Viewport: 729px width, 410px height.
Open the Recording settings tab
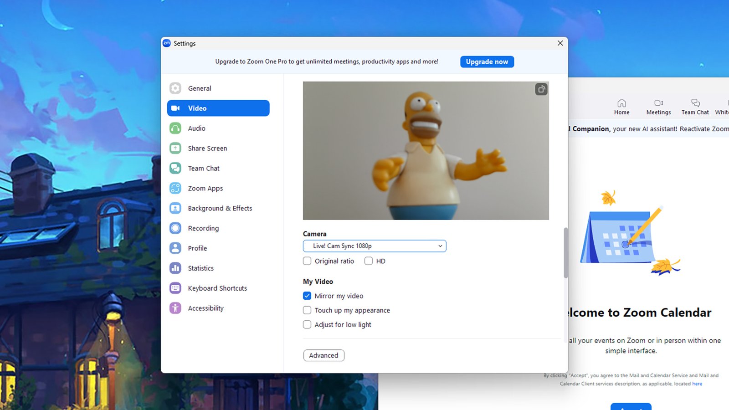coord(218,228)
